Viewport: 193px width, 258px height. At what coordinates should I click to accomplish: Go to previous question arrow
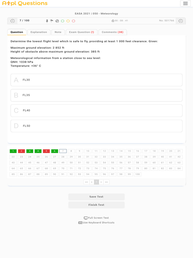tap(13, 21)
